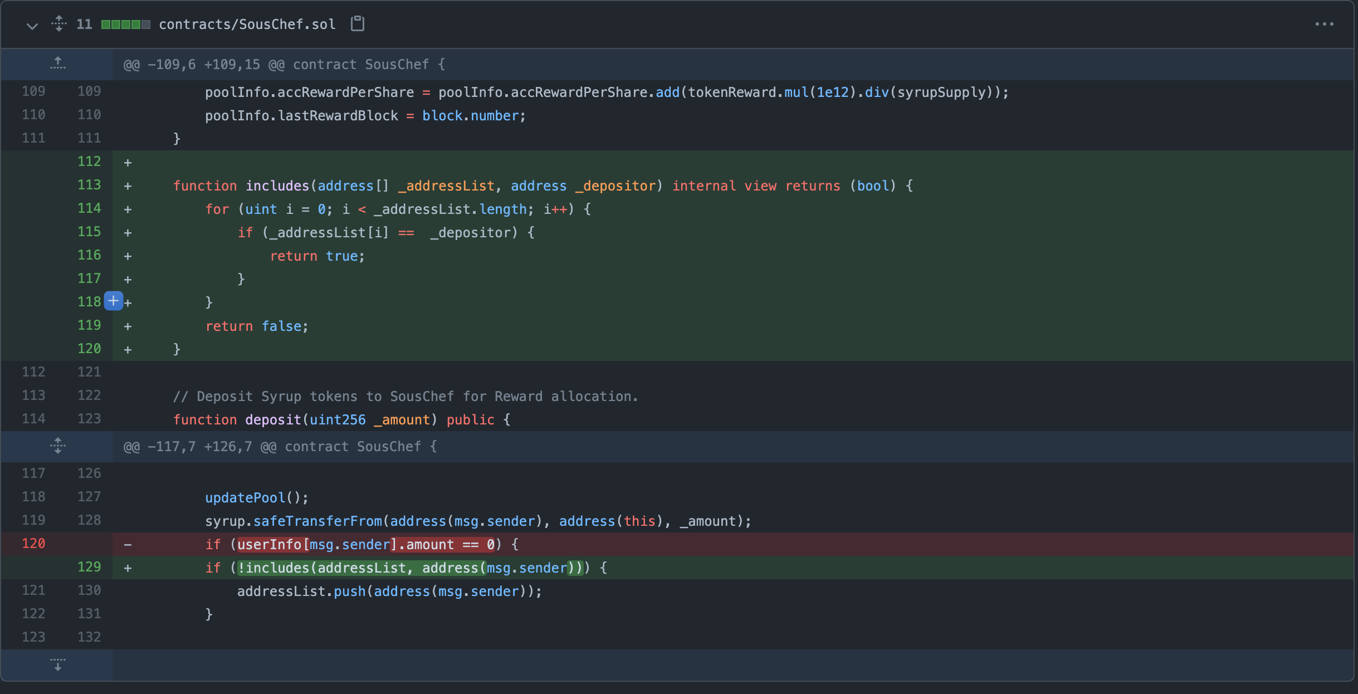The height and width of the screenshot is (694, 1358).
Task: Add comment on line 118 with plus button
Action: [x=113, y=301]
